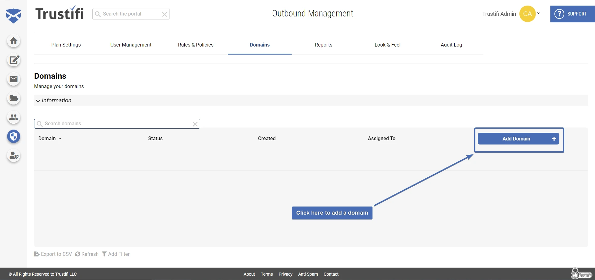595x280 pixels.
Task: Open the Mail envelope sidebar icon
Action: [14, 79]
